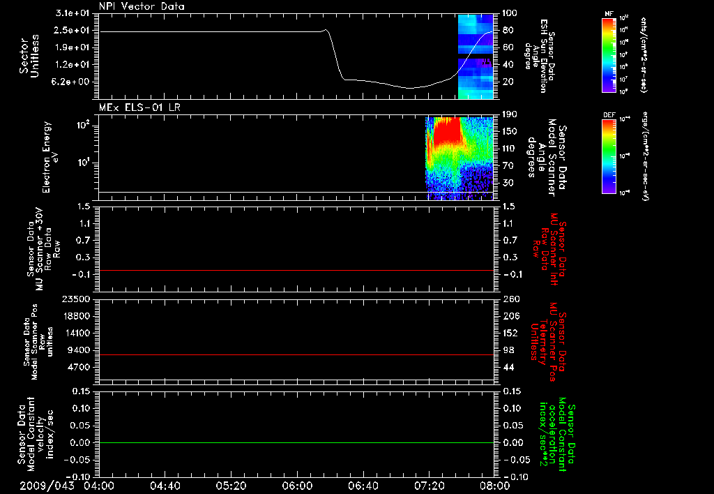Screen dimensions: 714x494
Task: Select the 'NPI Vector Data' panel title
Action: pos(142,6)
